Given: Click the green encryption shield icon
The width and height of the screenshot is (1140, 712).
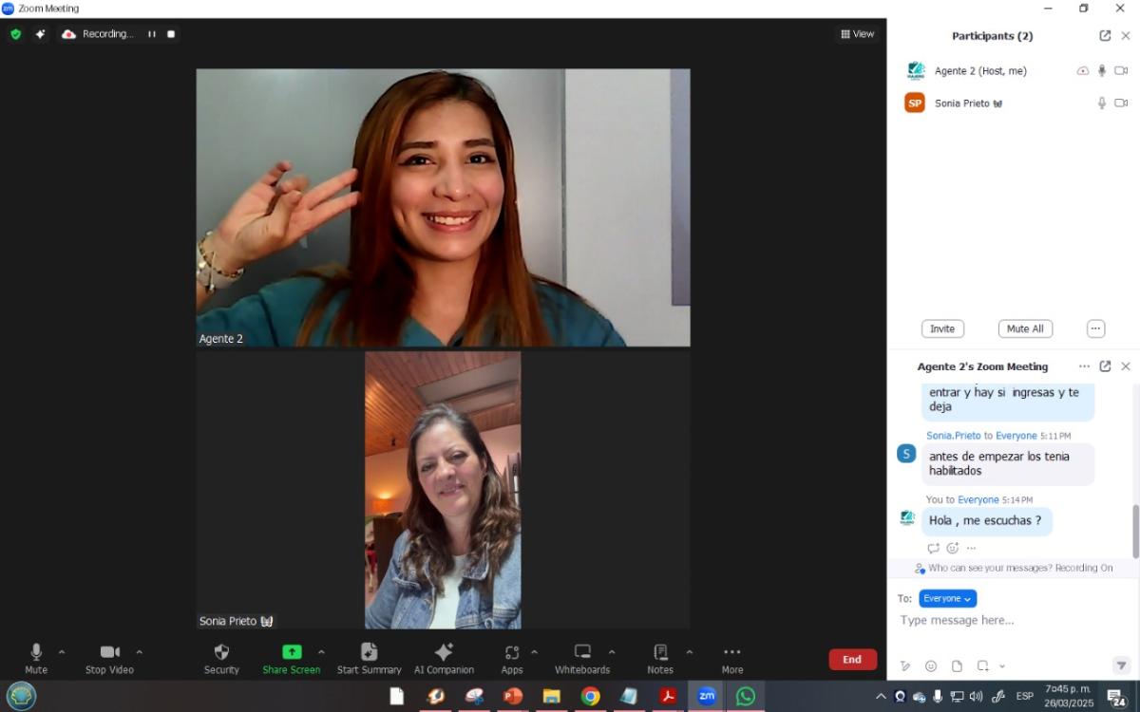Looking at the screenshot, I should tap(15, 34).
